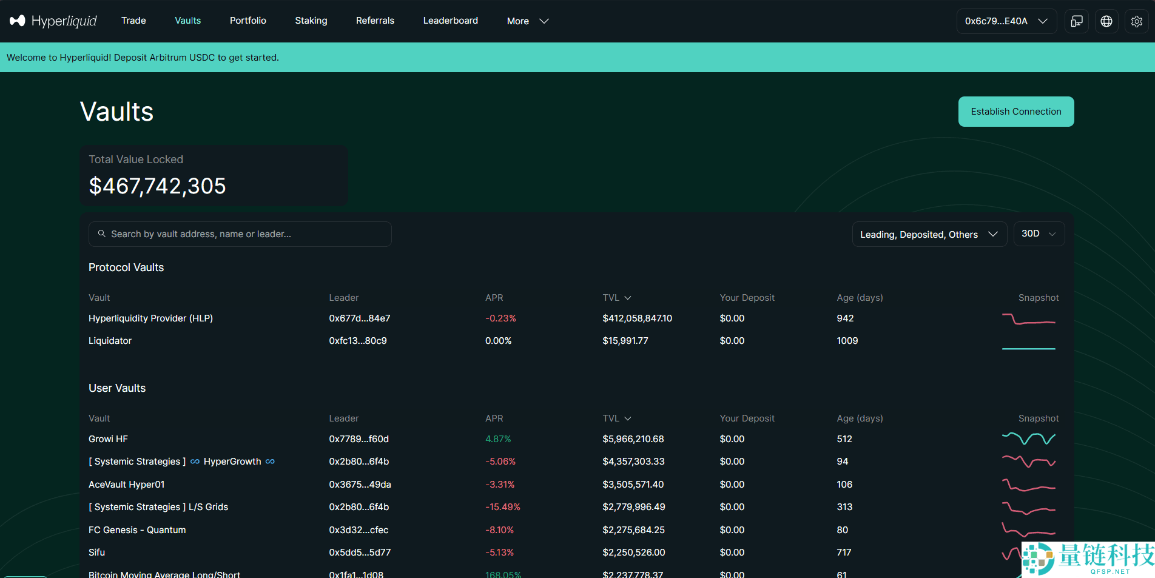Click TVL value $15,991.77
1155x578 pixels.
coord(625,341)
